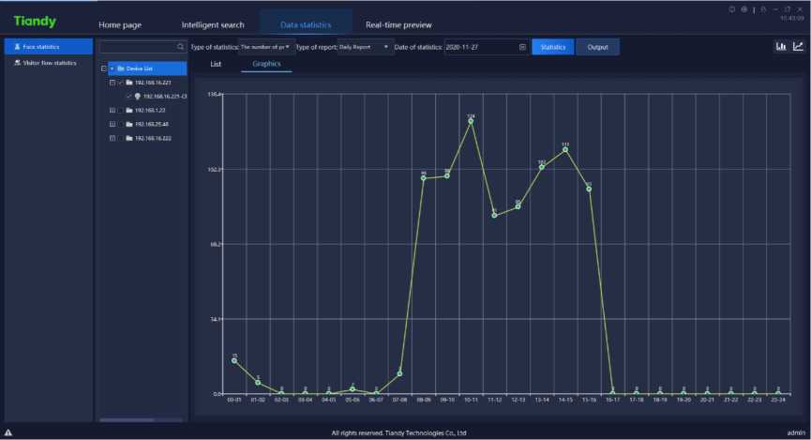Screen dimensions: 811x440
Task: Open the calendar picker for statistics date
Action: [522, 47]
